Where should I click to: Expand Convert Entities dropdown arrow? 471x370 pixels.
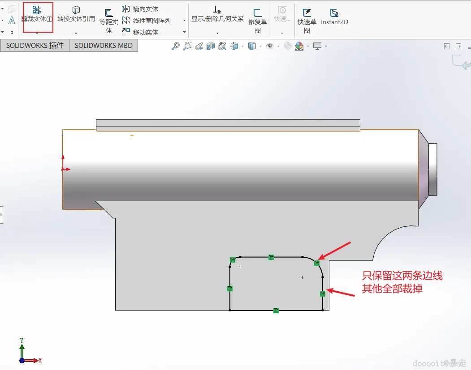pos(76,33)
